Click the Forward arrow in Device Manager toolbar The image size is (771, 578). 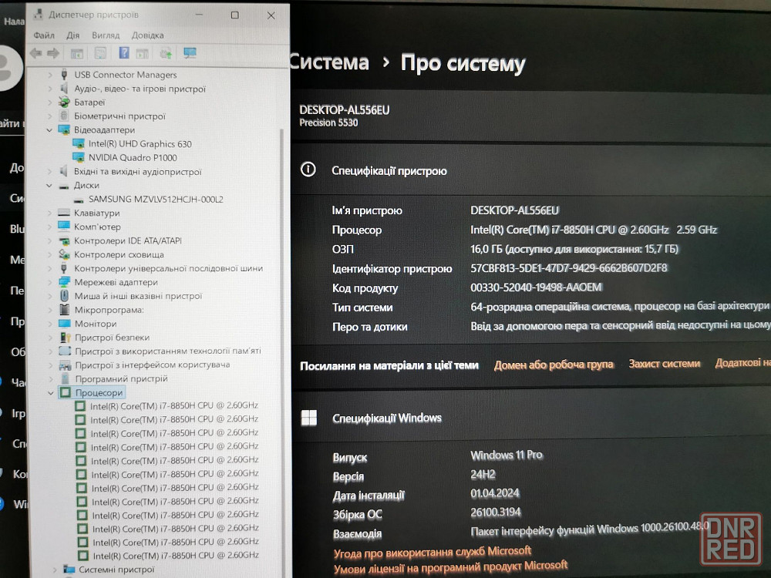tap(53, 53)
